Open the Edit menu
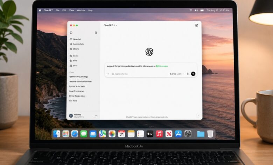Viewport: 273px width, 165px height. tap(64, 10)
